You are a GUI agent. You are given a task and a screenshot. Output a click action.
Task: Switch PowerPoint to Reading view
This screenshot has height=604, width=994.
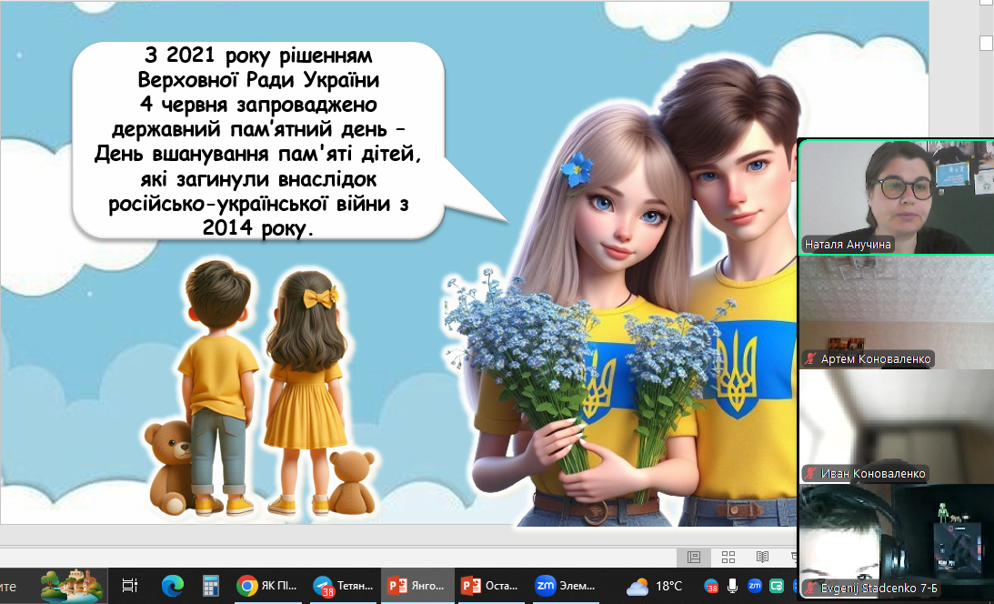[763, 557]
